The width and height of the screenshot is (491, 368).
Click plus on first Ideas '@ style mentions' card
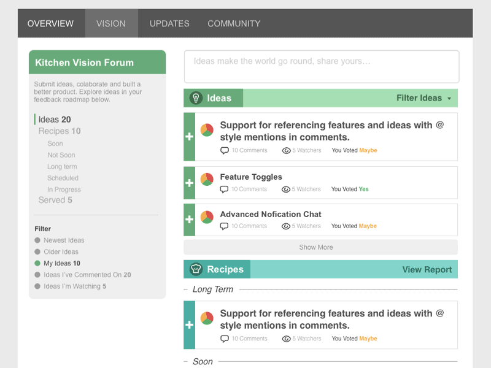[x=190, y=137]
